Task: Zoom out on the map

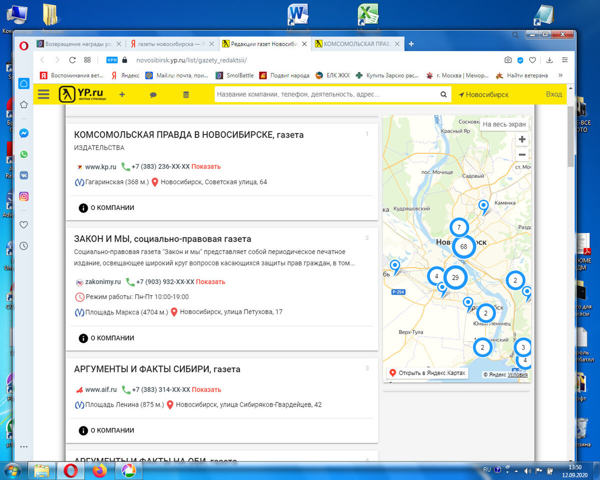Action: (x=522, y=154)
